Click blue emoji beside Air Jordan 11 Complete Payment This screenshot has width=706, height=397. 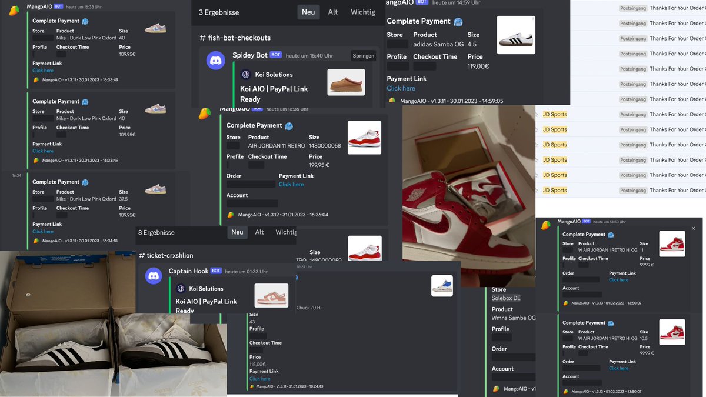coord(289,126)
